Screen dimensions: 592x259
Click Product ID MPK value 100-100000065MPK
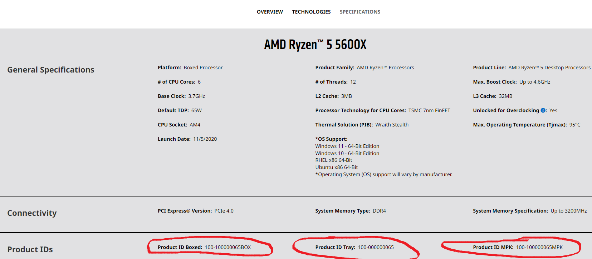[x=539, y=247]
